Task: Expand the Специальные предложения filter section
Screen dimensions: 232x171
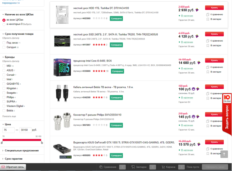Action: 22,150
